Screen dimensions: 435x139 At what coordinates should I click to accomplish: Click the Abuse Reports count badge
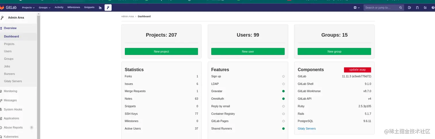(x=31, y=128)
